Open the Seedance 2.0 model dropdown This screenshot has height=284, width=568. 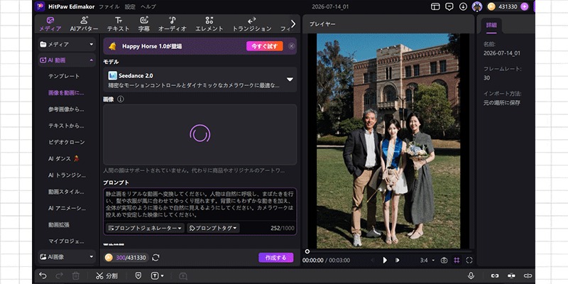[200, 80]
